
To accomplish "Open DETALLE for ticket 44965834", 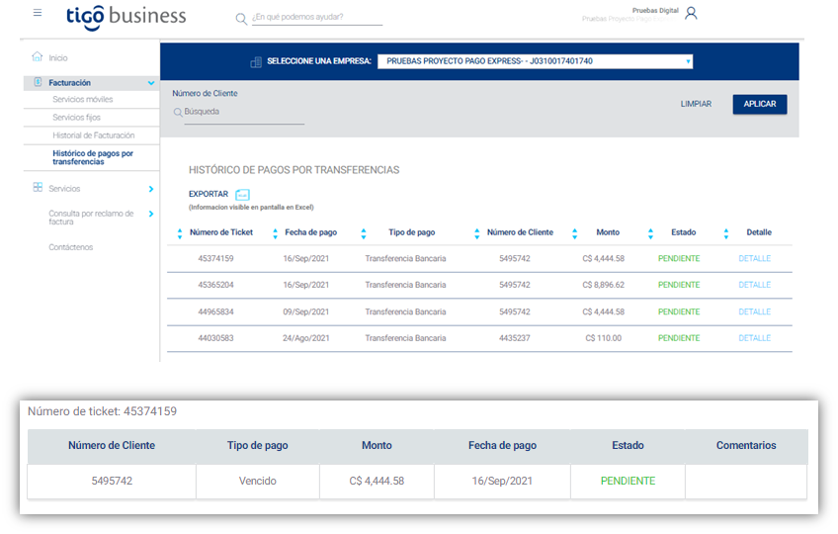I will (755, 311).
